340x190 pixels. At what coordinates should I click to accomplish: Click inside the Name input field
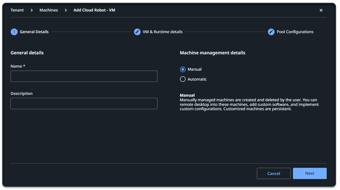click(84, 76)
